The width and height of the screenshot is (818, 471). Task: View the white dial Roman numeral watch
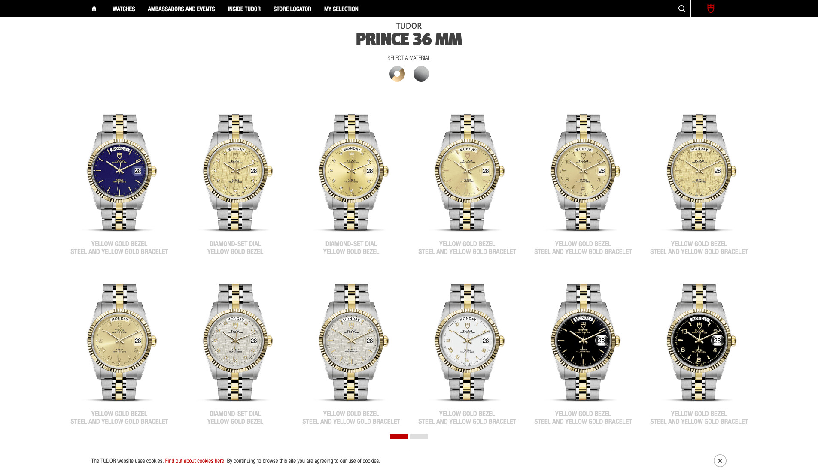point(468,342)
